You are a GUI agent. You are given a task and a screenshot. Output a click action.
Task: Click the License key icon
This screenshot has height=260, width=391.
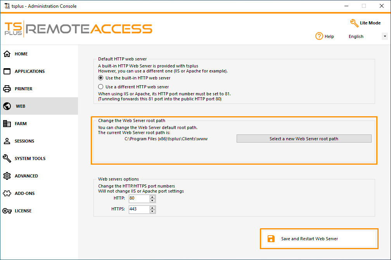7,211
